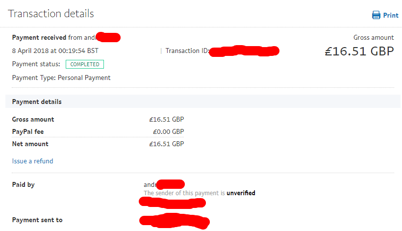The height and width of the screenshot is (231, 402).
Task: Click the Paid by label
Action: (24, 184)
